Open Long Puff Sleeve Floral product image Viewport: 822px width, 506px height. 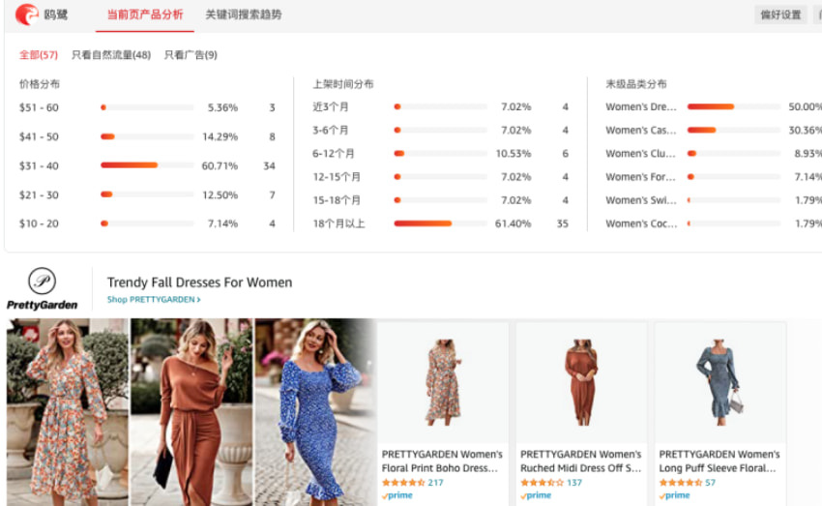(x=720, y=382)
